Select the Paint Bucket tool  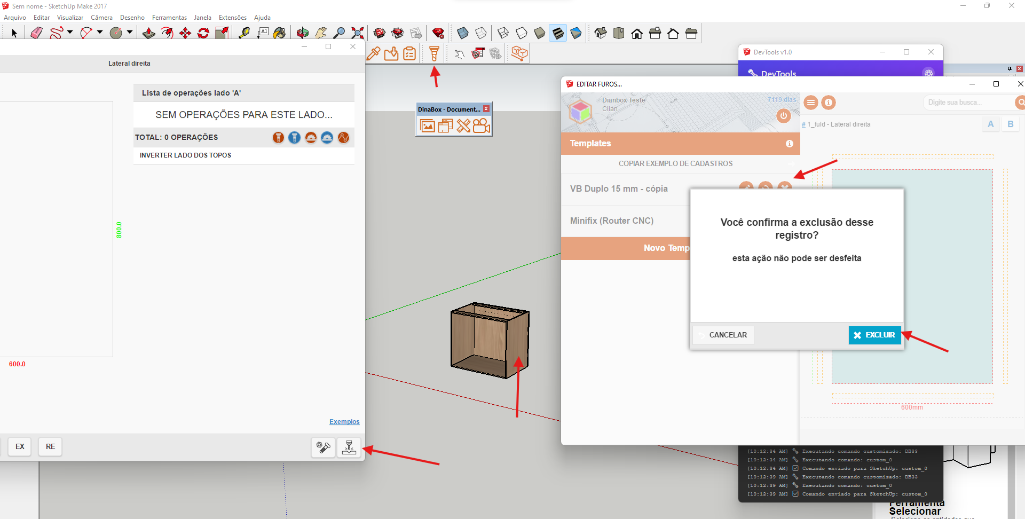click(x=279, y=33)
